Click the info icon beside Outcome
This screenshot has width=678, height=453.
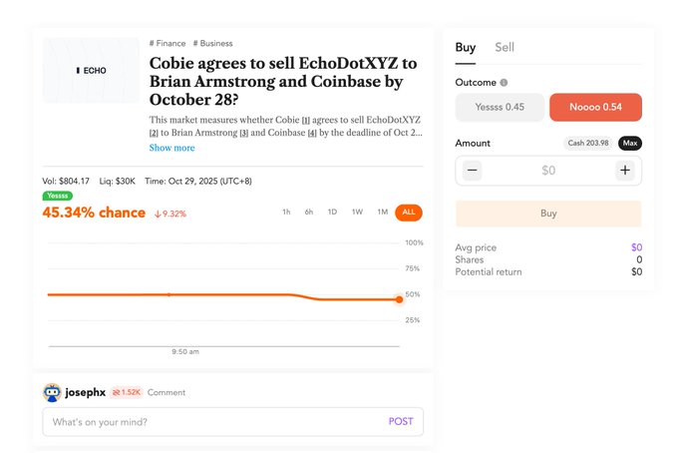(504, 83)
